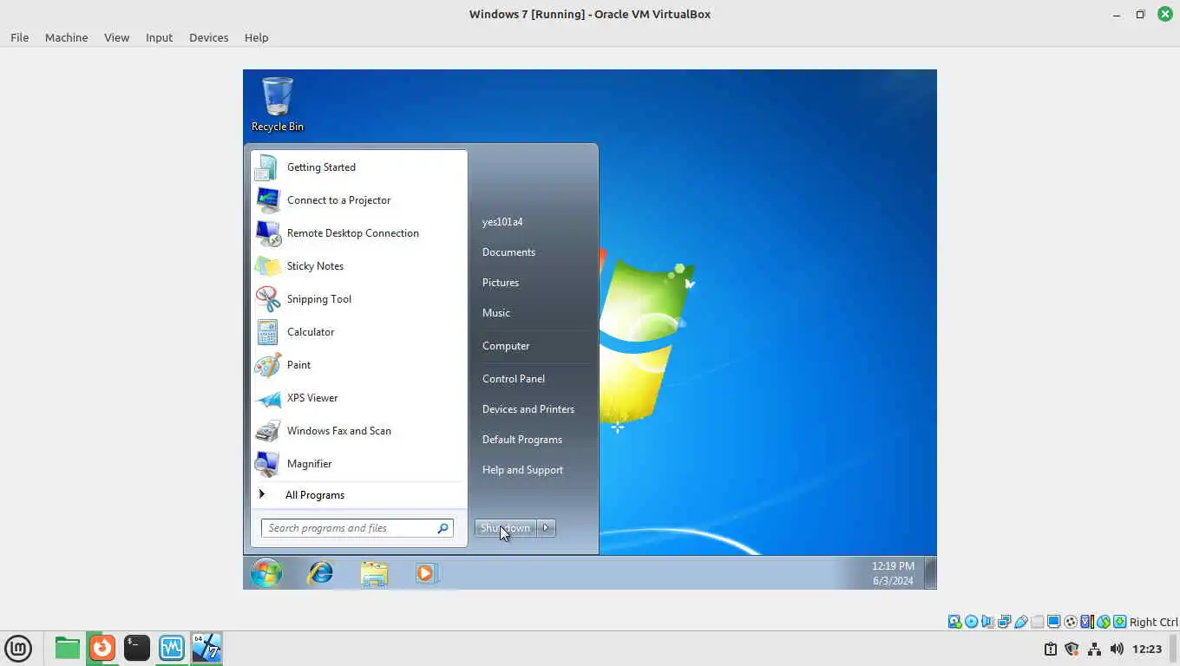Open Control Panel
The width and height of the screenshot is (1180, 666).
click(x=514, y=379)
